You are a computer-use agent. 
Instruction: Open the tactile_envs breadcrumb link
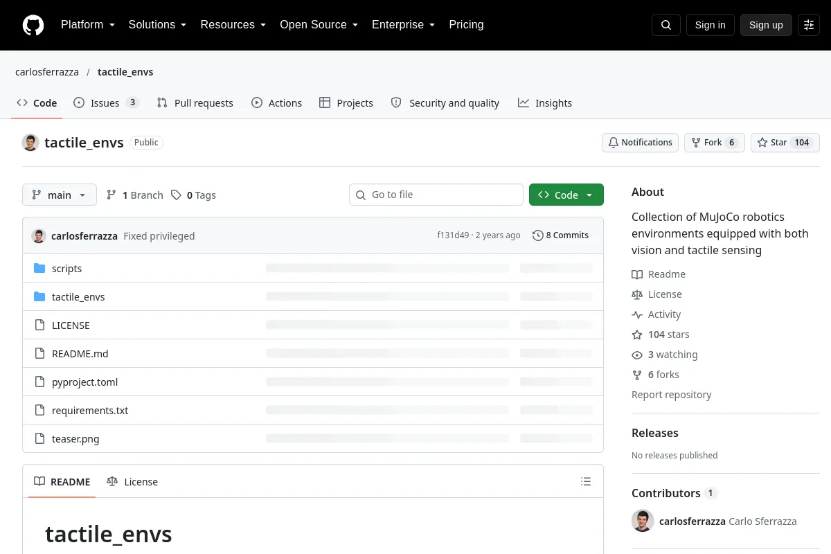(125, 72)
